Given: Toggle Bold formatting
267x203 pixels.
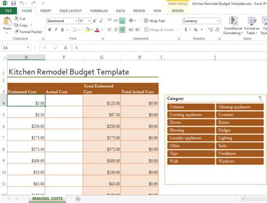Looking at the screenshot, I should coord(50,30).
